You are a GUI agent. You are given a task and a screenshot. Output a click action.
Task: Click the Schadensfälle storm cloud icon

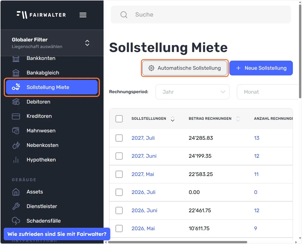coord(16,221)
